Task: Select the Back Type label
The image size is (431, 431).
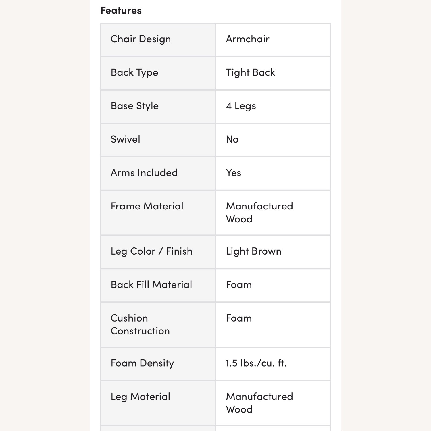Action: point(134,72)
